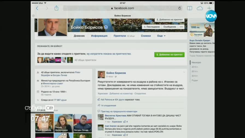This screenshot has height=138, width=245.
Task: Click the Богдан Личев link in info box
Action: coord(60,75)
